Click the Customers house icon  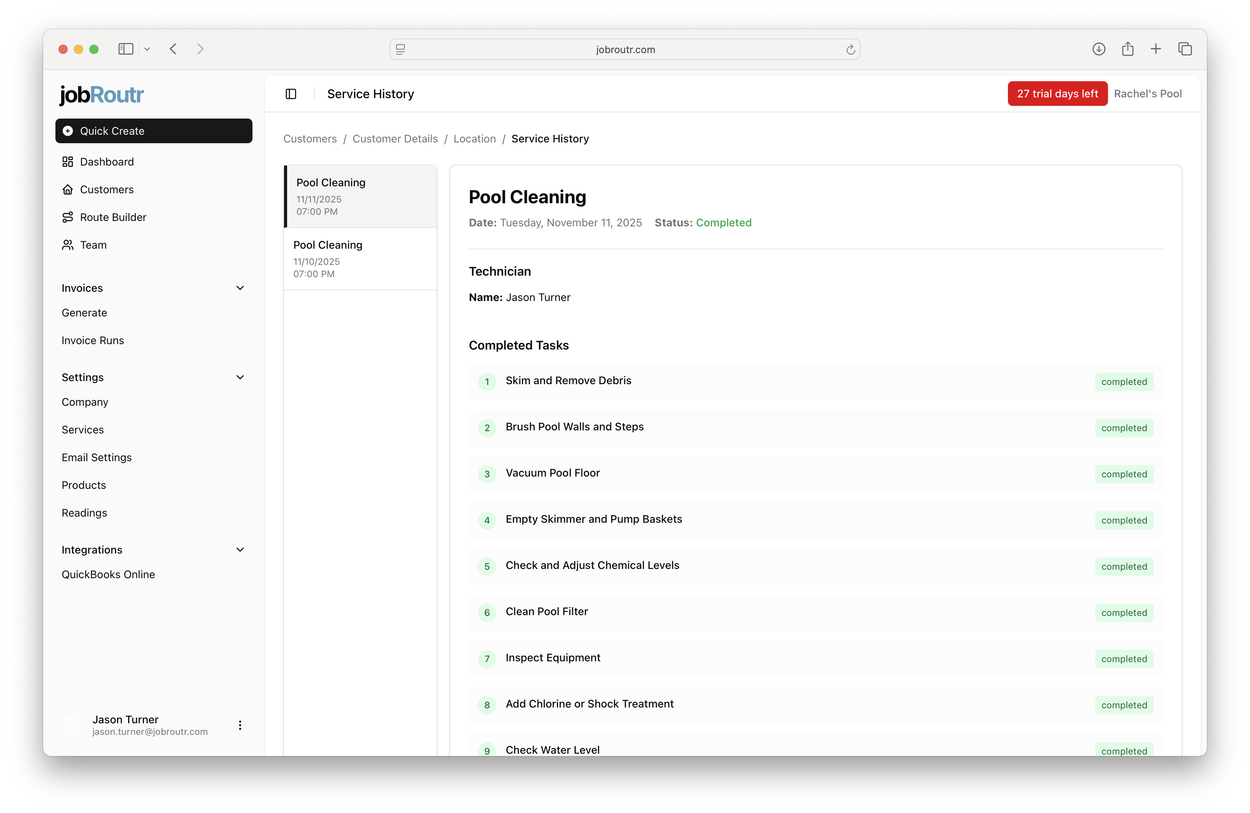click(x=68, y=190)
